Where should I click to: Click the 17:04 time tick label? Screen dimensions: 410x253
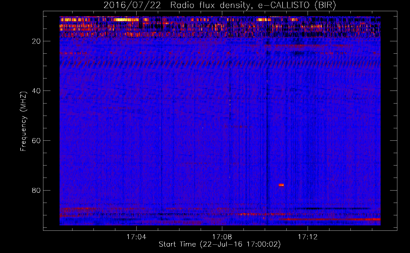click(x=137, y=237)
